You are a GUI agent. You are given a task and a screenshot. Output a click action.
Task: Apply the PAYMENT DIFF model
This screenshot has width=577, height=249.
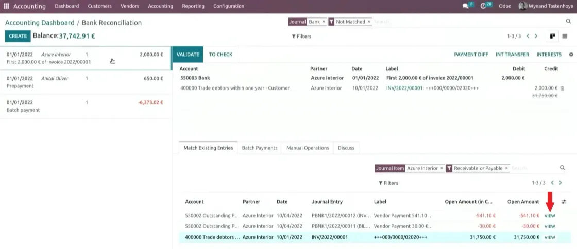(x=471, y=55)
